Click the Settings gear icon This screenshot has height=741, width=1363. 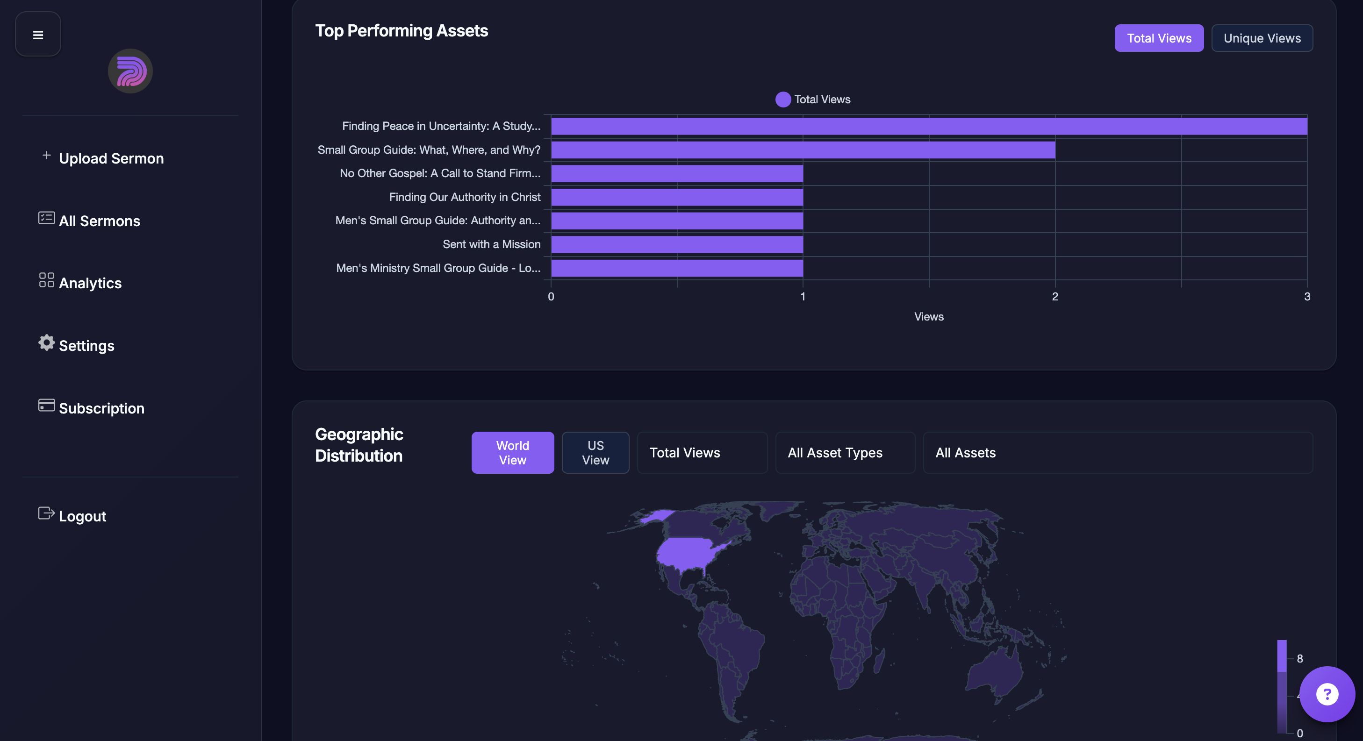tap(47, 343)
